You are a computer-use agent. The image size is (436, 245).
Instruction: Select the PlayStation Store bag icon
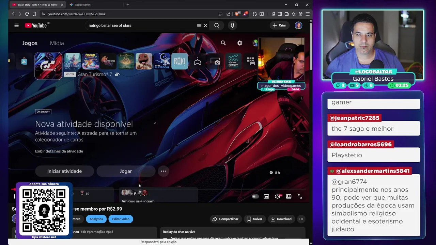pyautogui.click(x=24, y=62)
